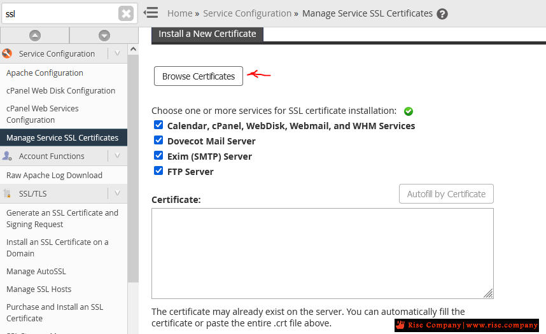Select the Install a New Certificate tab
This screenshot has height=334, width=546.
(207, 34)
